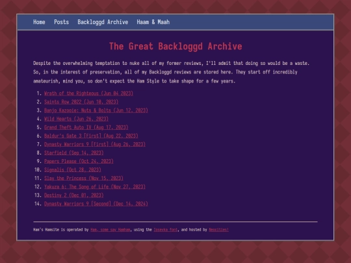The width and height of the screenshot is (351, 263).
Task: Open the Haam & Maah page
Action: pos(153,22)
